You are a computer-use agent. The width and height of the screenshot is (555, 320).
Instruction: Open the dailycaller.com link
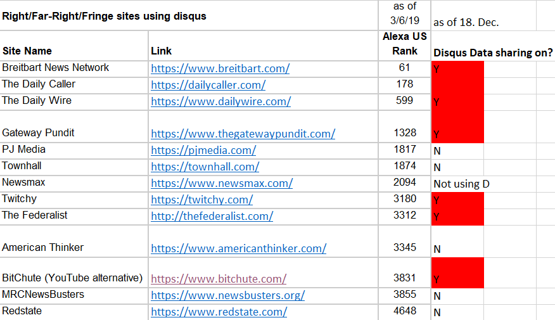208,85
